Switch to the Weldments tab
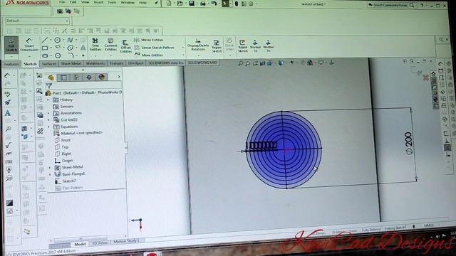Image resolution: width=456 pixels, height=256 pixels. pos(95,63)
